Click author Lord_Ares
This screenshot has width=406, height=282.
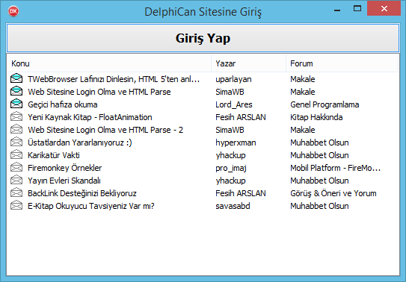pos(234,104)
